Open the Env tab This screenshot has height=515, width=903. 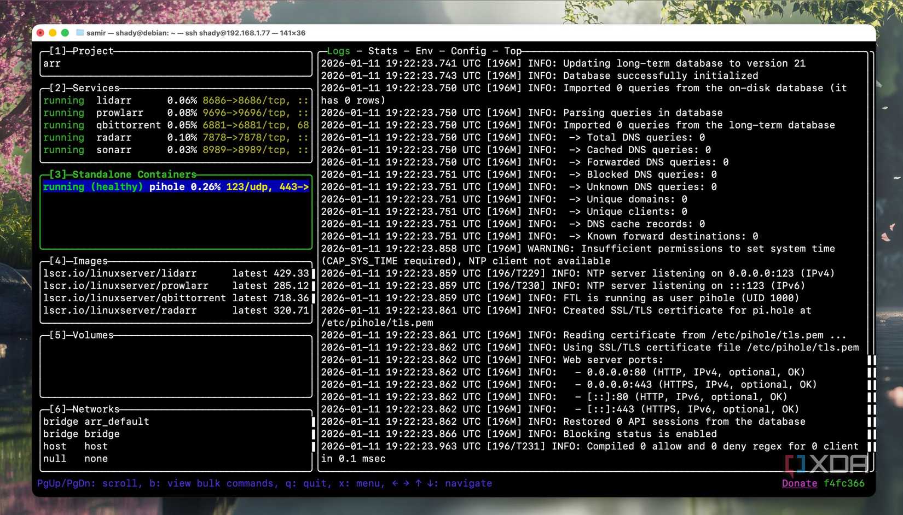pos(426,50)
